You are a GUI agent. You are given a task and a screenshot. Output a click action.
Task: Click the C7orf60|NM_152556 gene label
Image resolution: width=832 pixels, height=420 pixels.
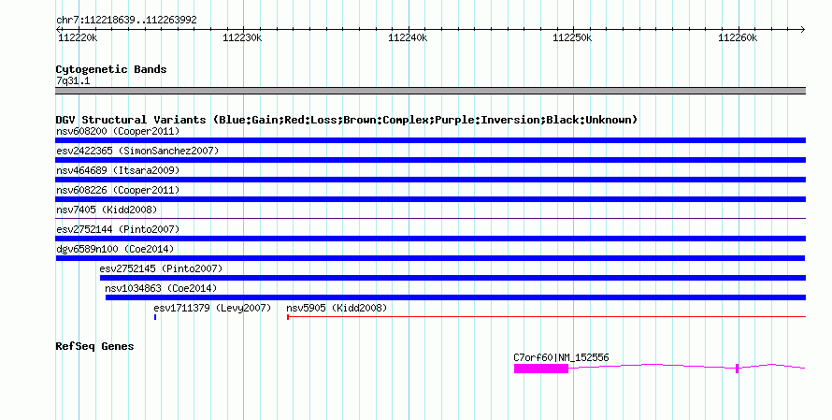[x=561, y=358]
